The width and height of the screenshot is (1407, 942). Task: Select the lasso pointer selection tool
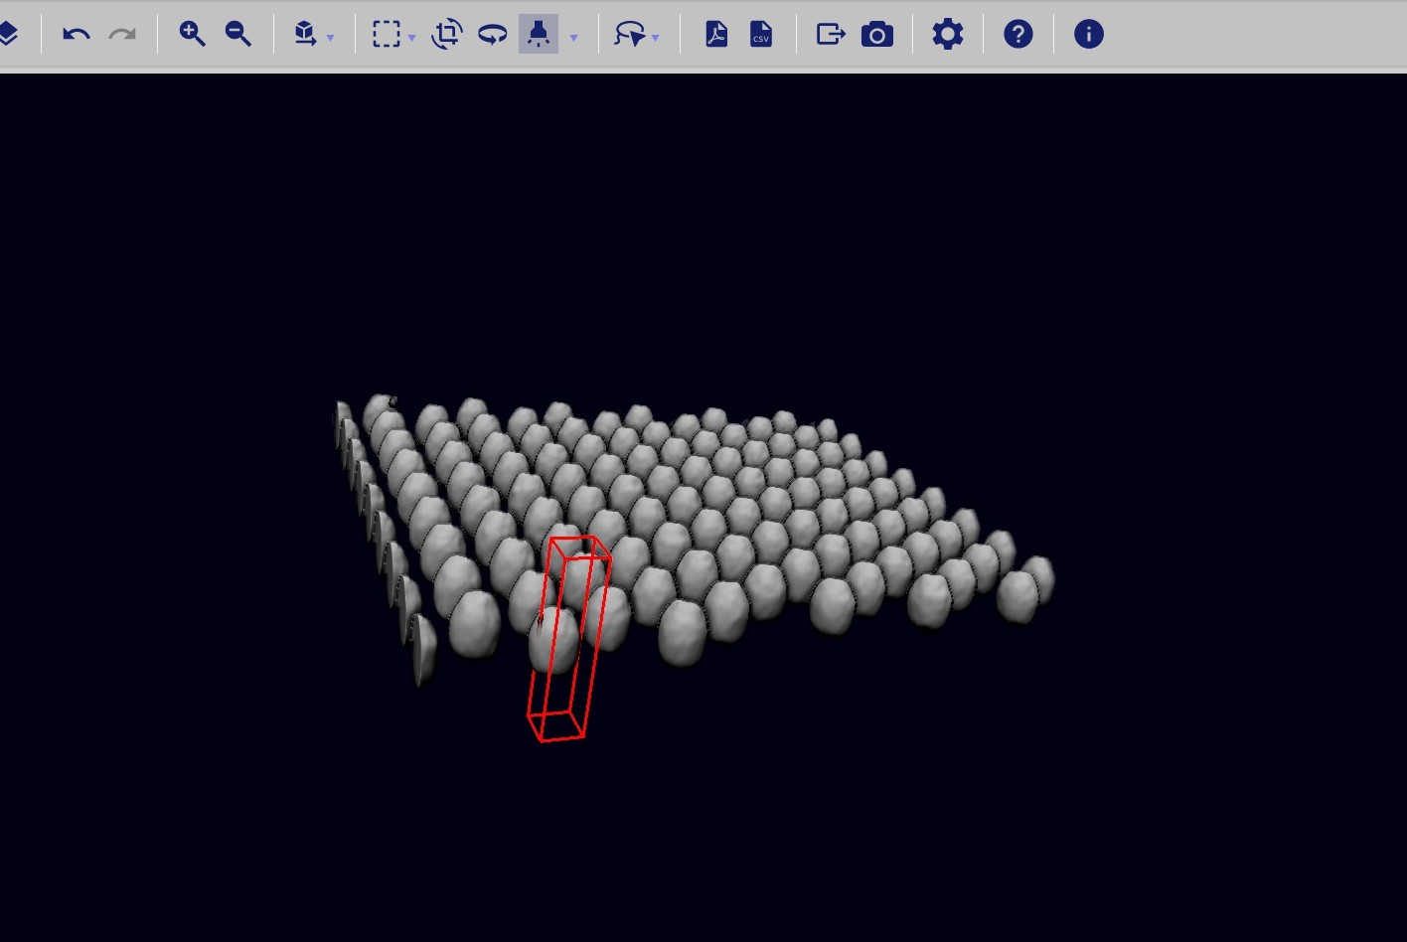click(629, 35)
